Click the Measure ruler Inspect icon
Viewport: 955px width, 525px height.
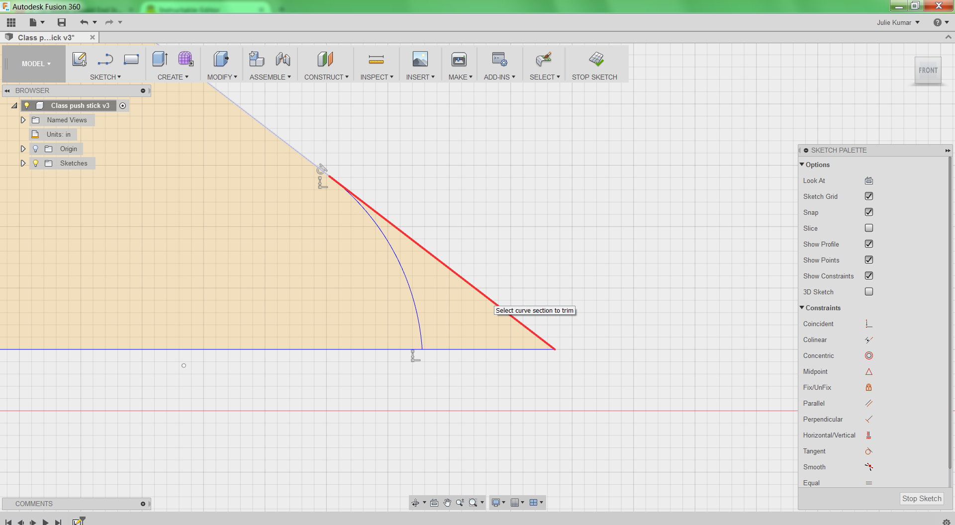377,60
